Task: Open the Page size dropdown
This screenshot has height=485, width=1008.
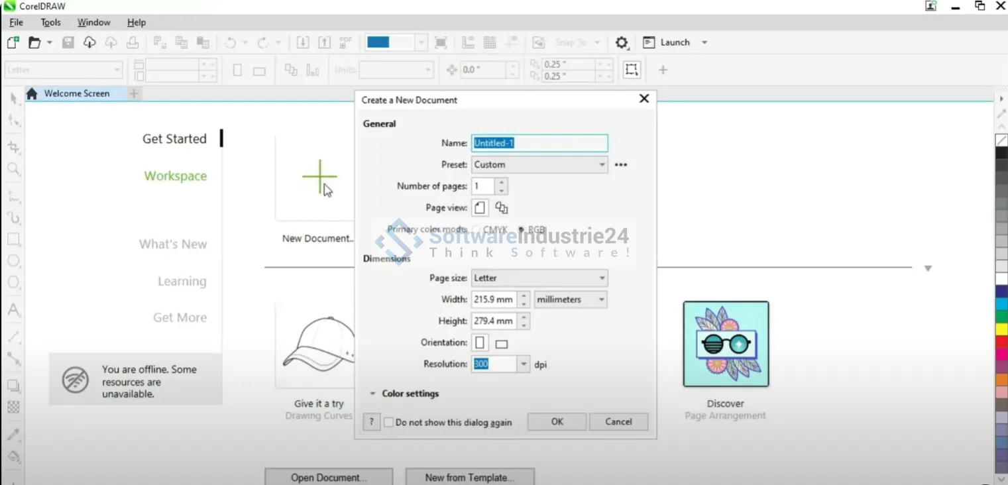Action: pyautogui.click(x=539, y=278)
